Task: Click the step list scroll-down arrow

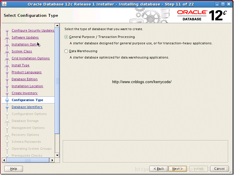Action: click(57, 155)
